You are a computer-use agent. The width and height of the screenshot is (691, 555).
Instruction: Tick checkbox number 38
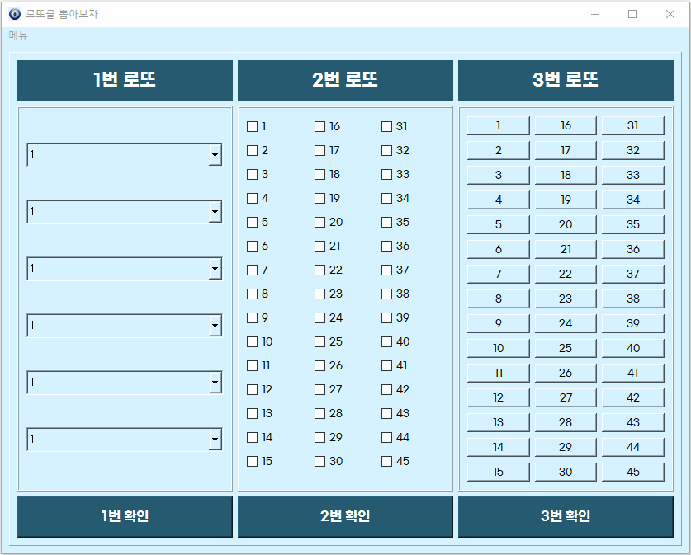(386, 294)
